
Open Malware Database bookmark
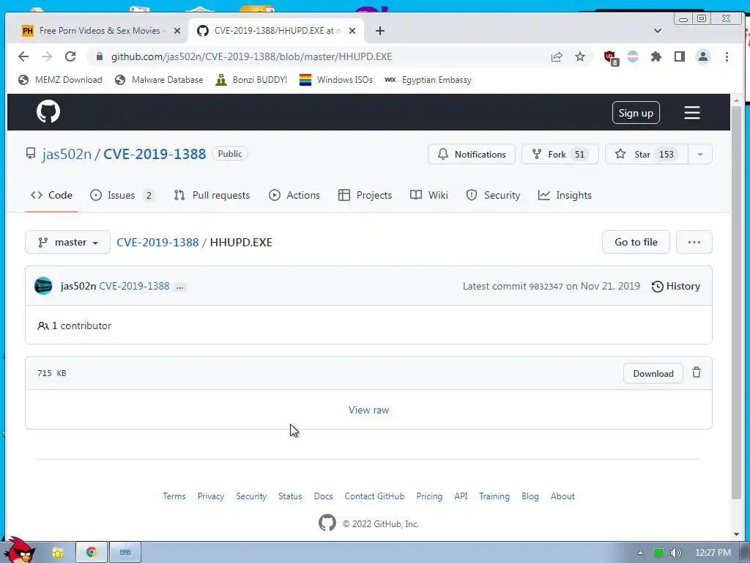[x=159, y=80]
